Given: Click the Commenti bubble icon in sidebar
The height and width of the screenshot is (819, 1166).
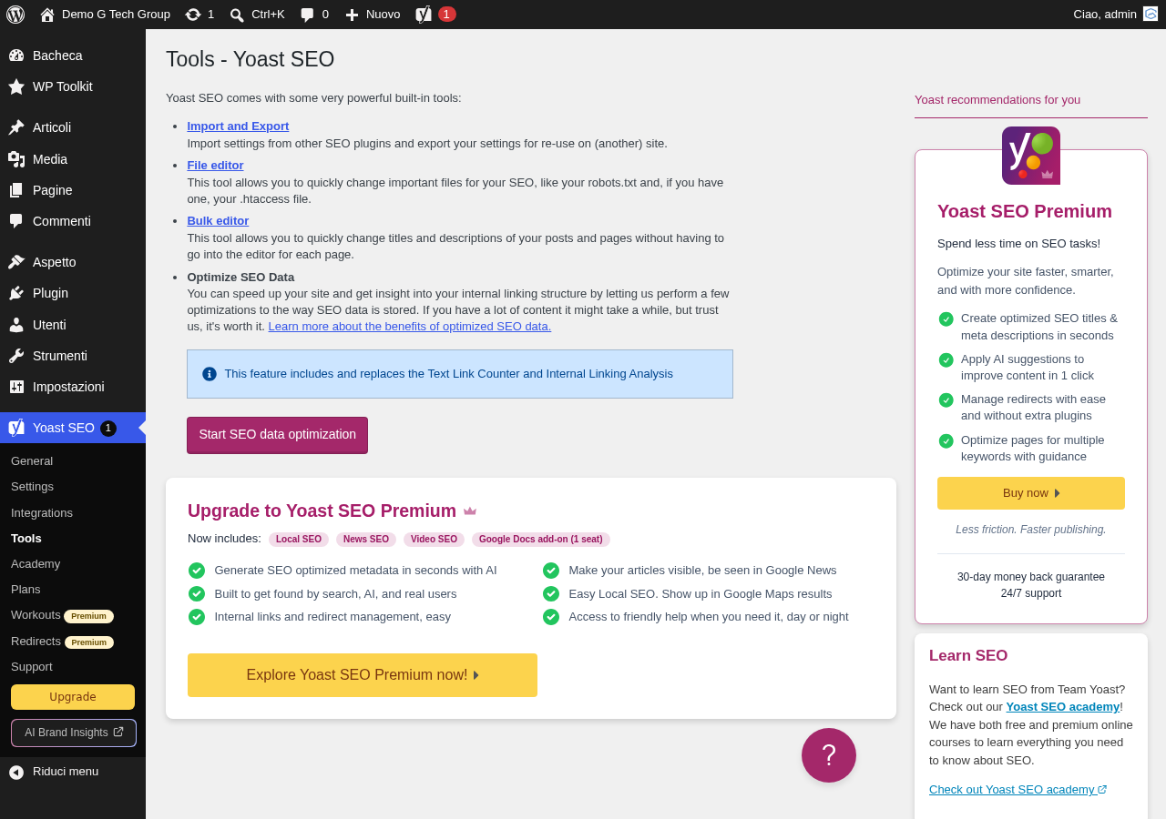Looking at the screenshot, I should coord(16,221).
